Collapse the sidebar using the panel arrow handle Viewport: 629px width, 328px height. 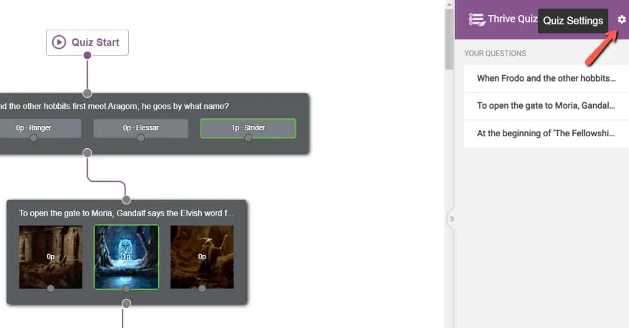click(x=450, y=219)
